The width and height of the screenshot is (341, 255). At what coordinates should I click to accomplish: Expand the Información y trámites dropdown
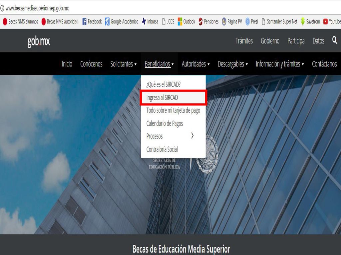(x=280, y=64)
